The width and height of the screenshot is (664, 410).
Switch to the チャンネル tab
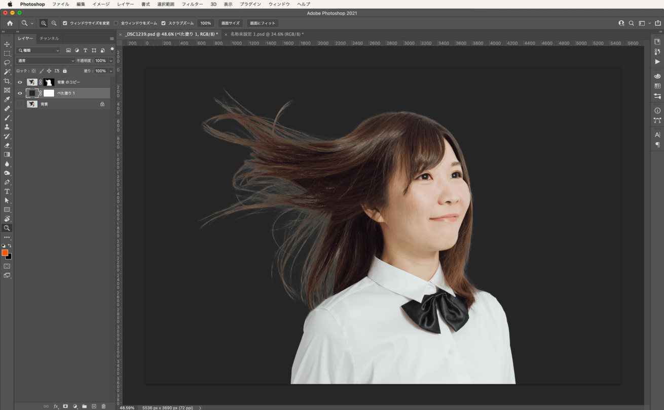(x=49, y=38)
